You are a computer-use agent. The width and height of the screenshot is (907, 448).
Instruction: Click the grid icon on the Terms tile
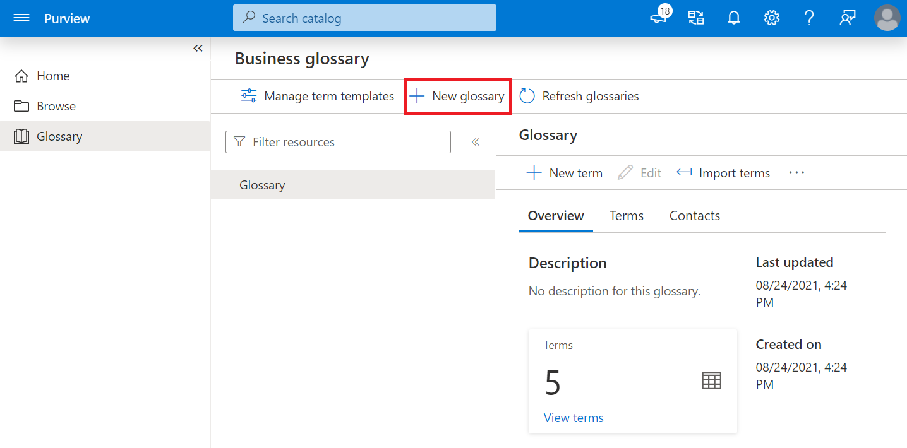click(x=711, y=380)
